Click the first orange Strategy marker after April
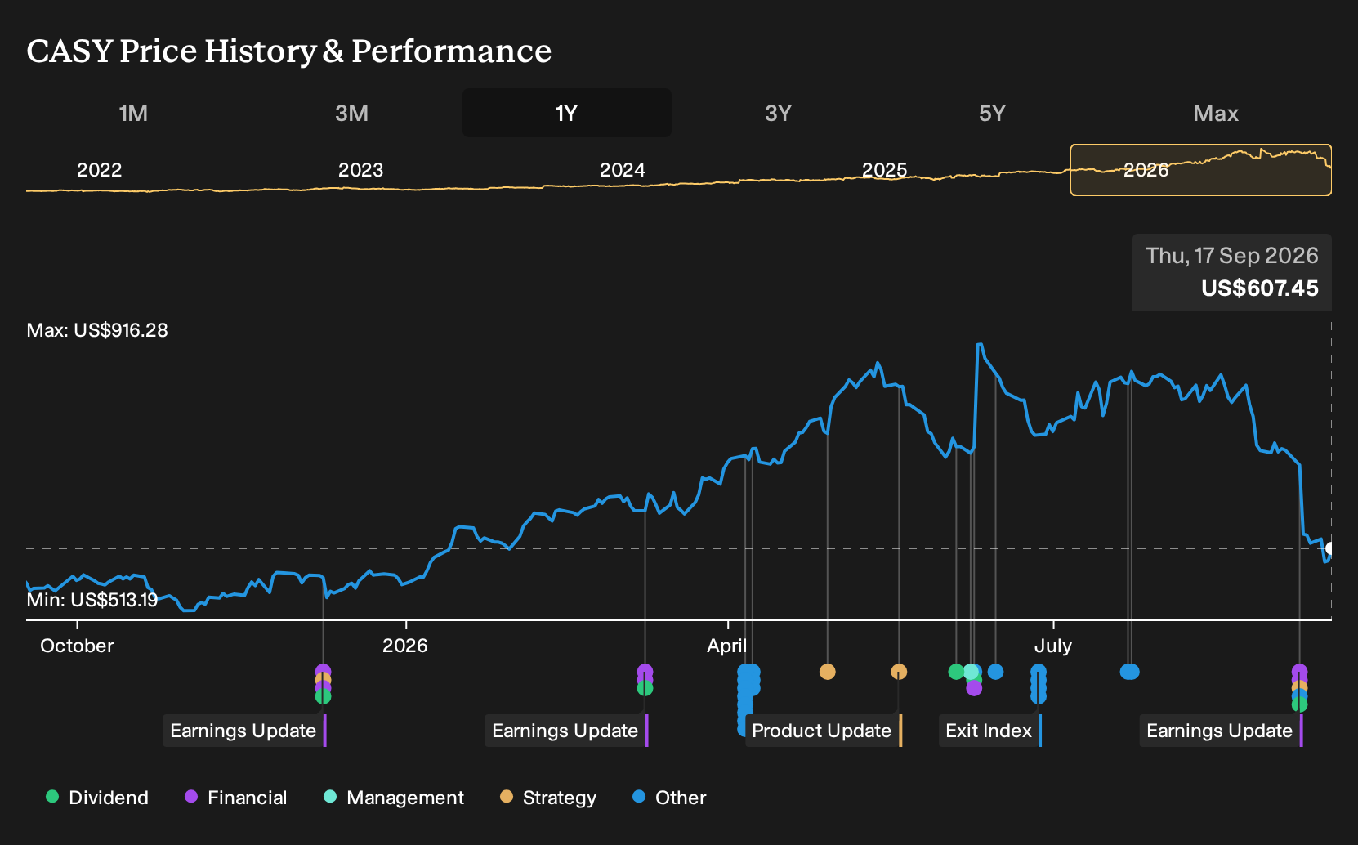The height and width of the screenshot is (845, 1358). 827,672
